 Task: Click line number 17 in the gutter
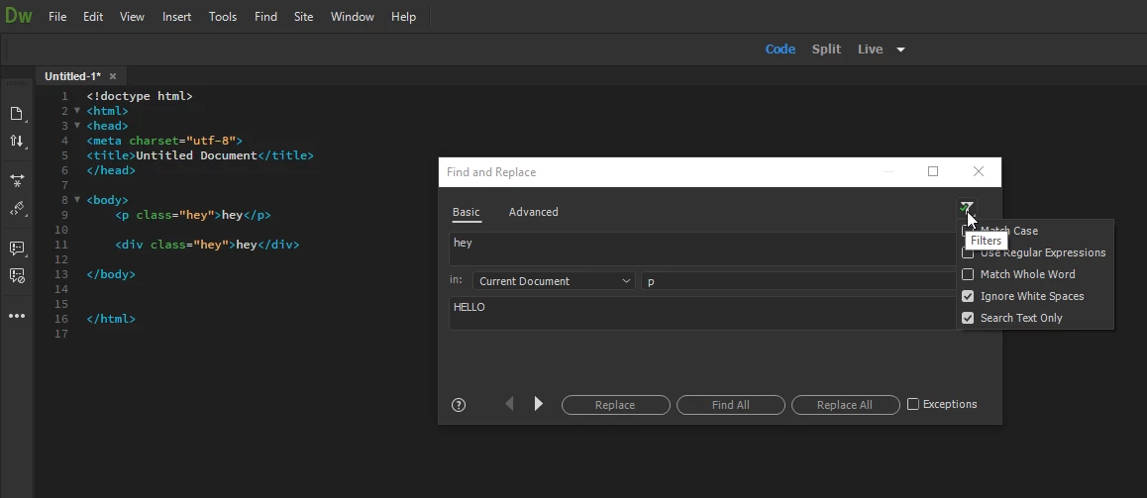pos(61,334)
